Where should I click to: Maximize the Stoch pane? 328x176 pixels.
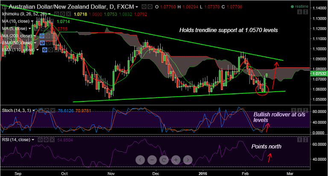(306, 110)
